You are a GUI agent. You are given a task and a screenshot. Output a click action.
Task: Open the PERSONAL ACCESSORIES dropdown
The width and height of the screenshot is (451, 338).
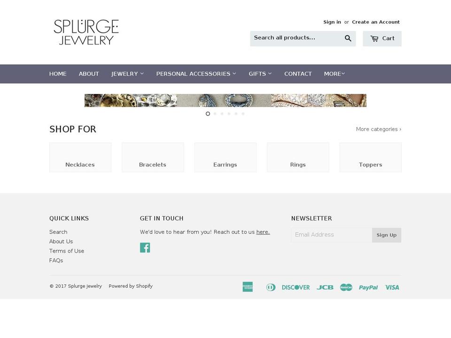(x=195, y=74)
